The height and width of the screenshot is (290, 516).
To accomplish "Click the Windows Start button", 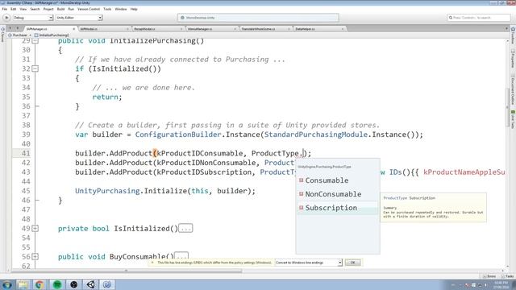I will (x=6, y=284).
